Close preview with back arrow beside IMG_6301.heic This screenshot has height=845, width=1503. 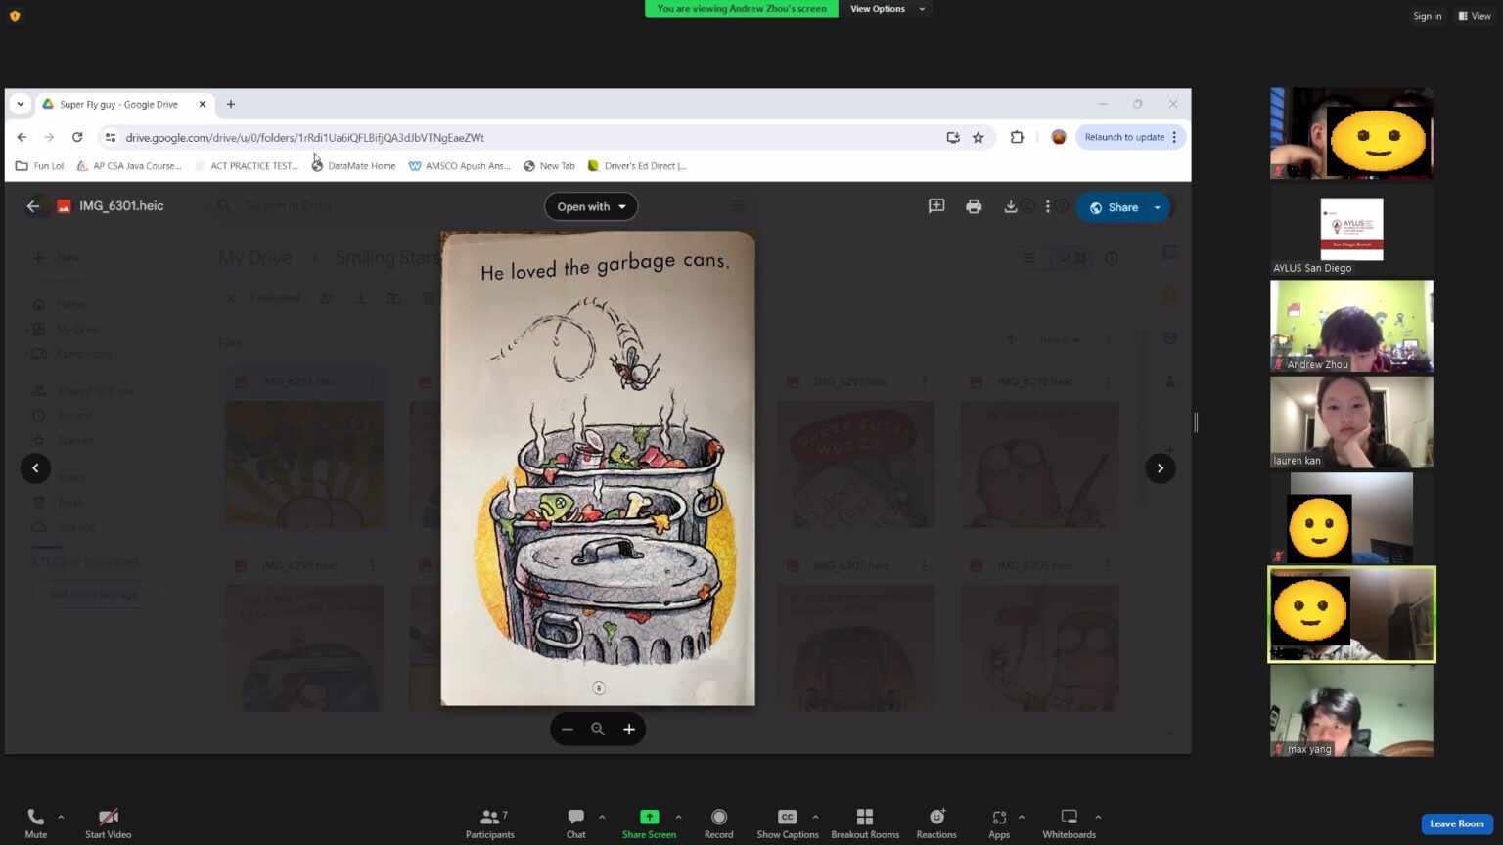pos(33,206)
